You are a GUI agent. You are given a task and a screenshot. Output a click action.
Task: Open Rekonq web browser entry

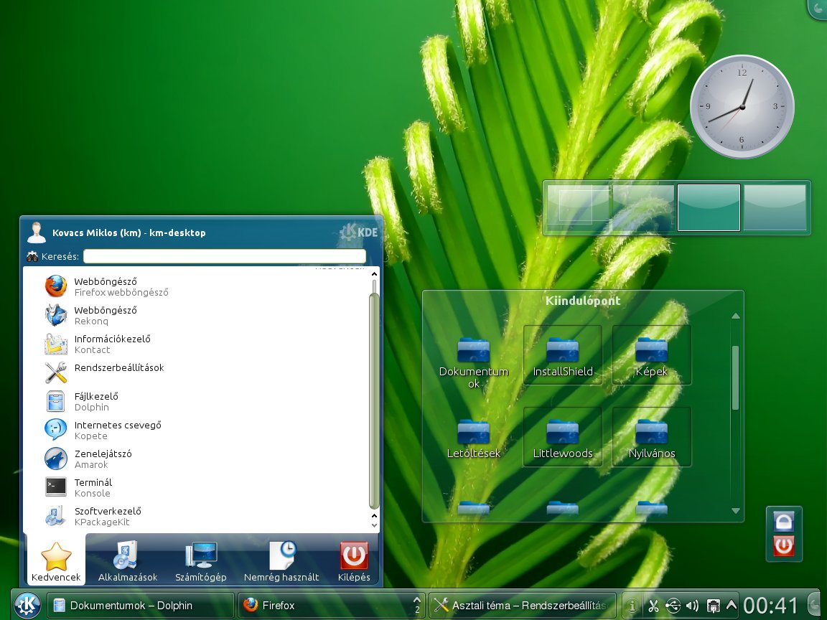[x=200, y=315]
